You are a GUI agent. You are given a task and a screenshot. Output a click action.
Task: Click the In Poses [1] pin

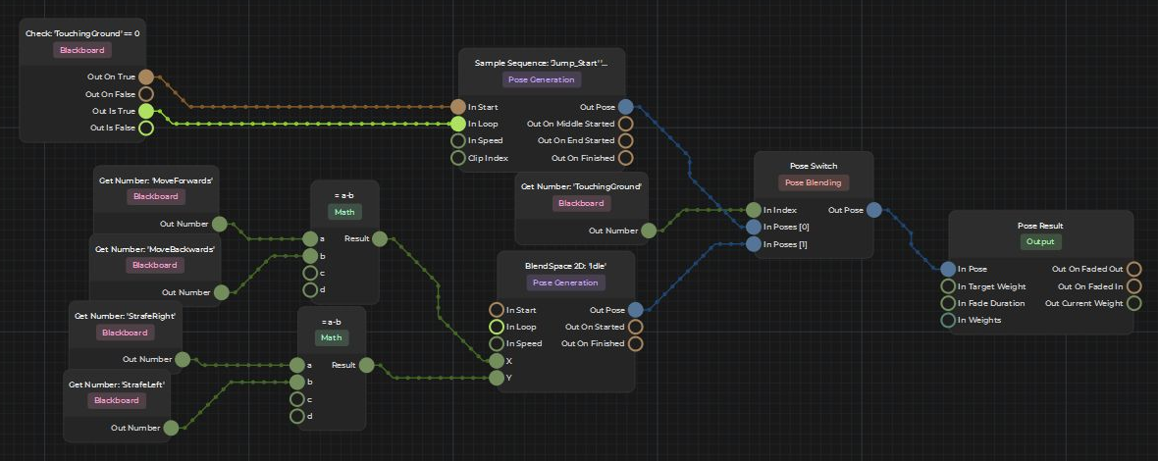(754, 244)
